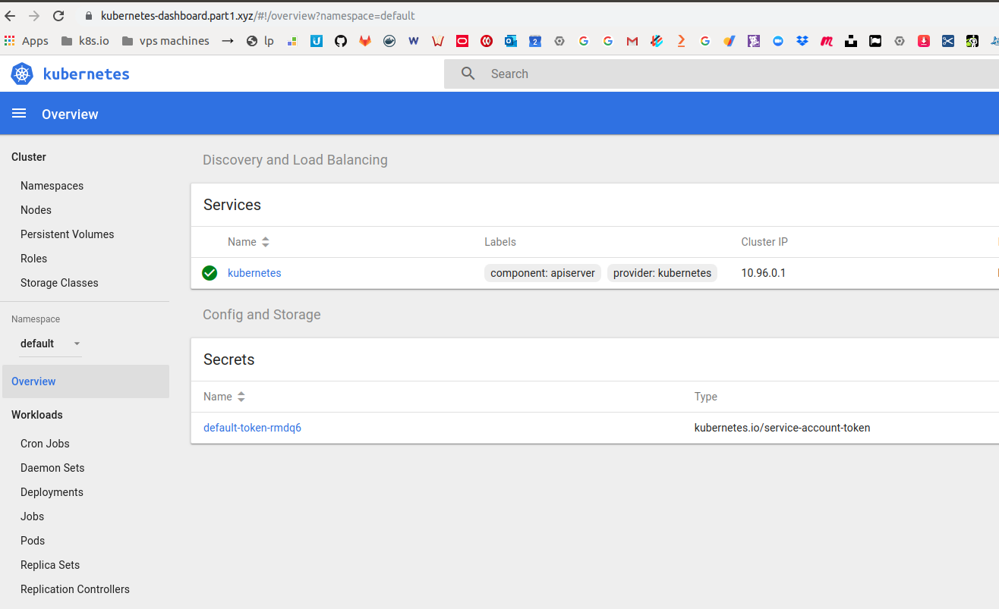Click the Cluster IP column header

pyautogui.click(x=764, y=242)
